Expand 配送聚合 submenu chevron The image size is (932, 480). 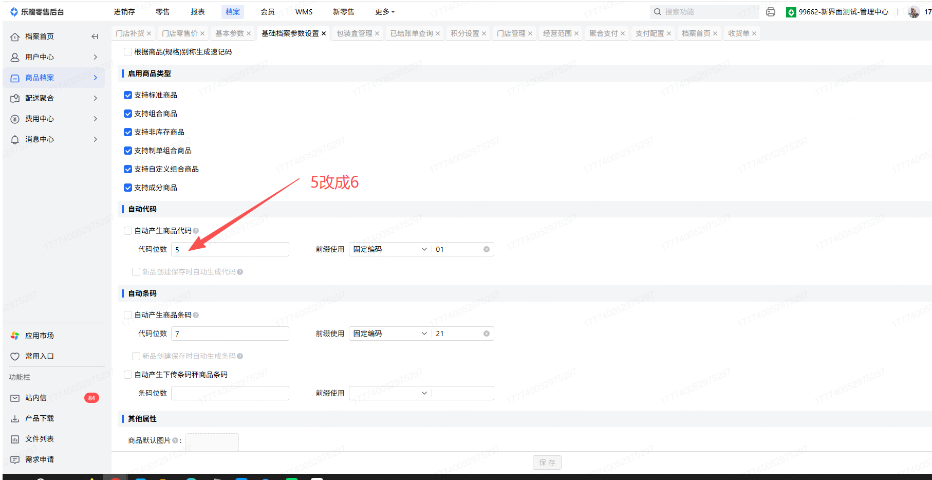click(96, 98)
